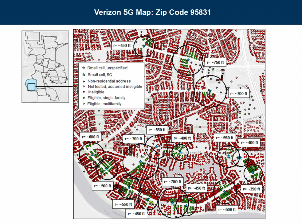Image resolution: width=302 pixels, height=224 pixels.
Task: Open the city overview inset map thumbnail
Action: pyautogui.click(x=45, y=66)
